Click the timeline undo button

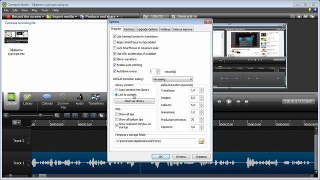point(67,115)
